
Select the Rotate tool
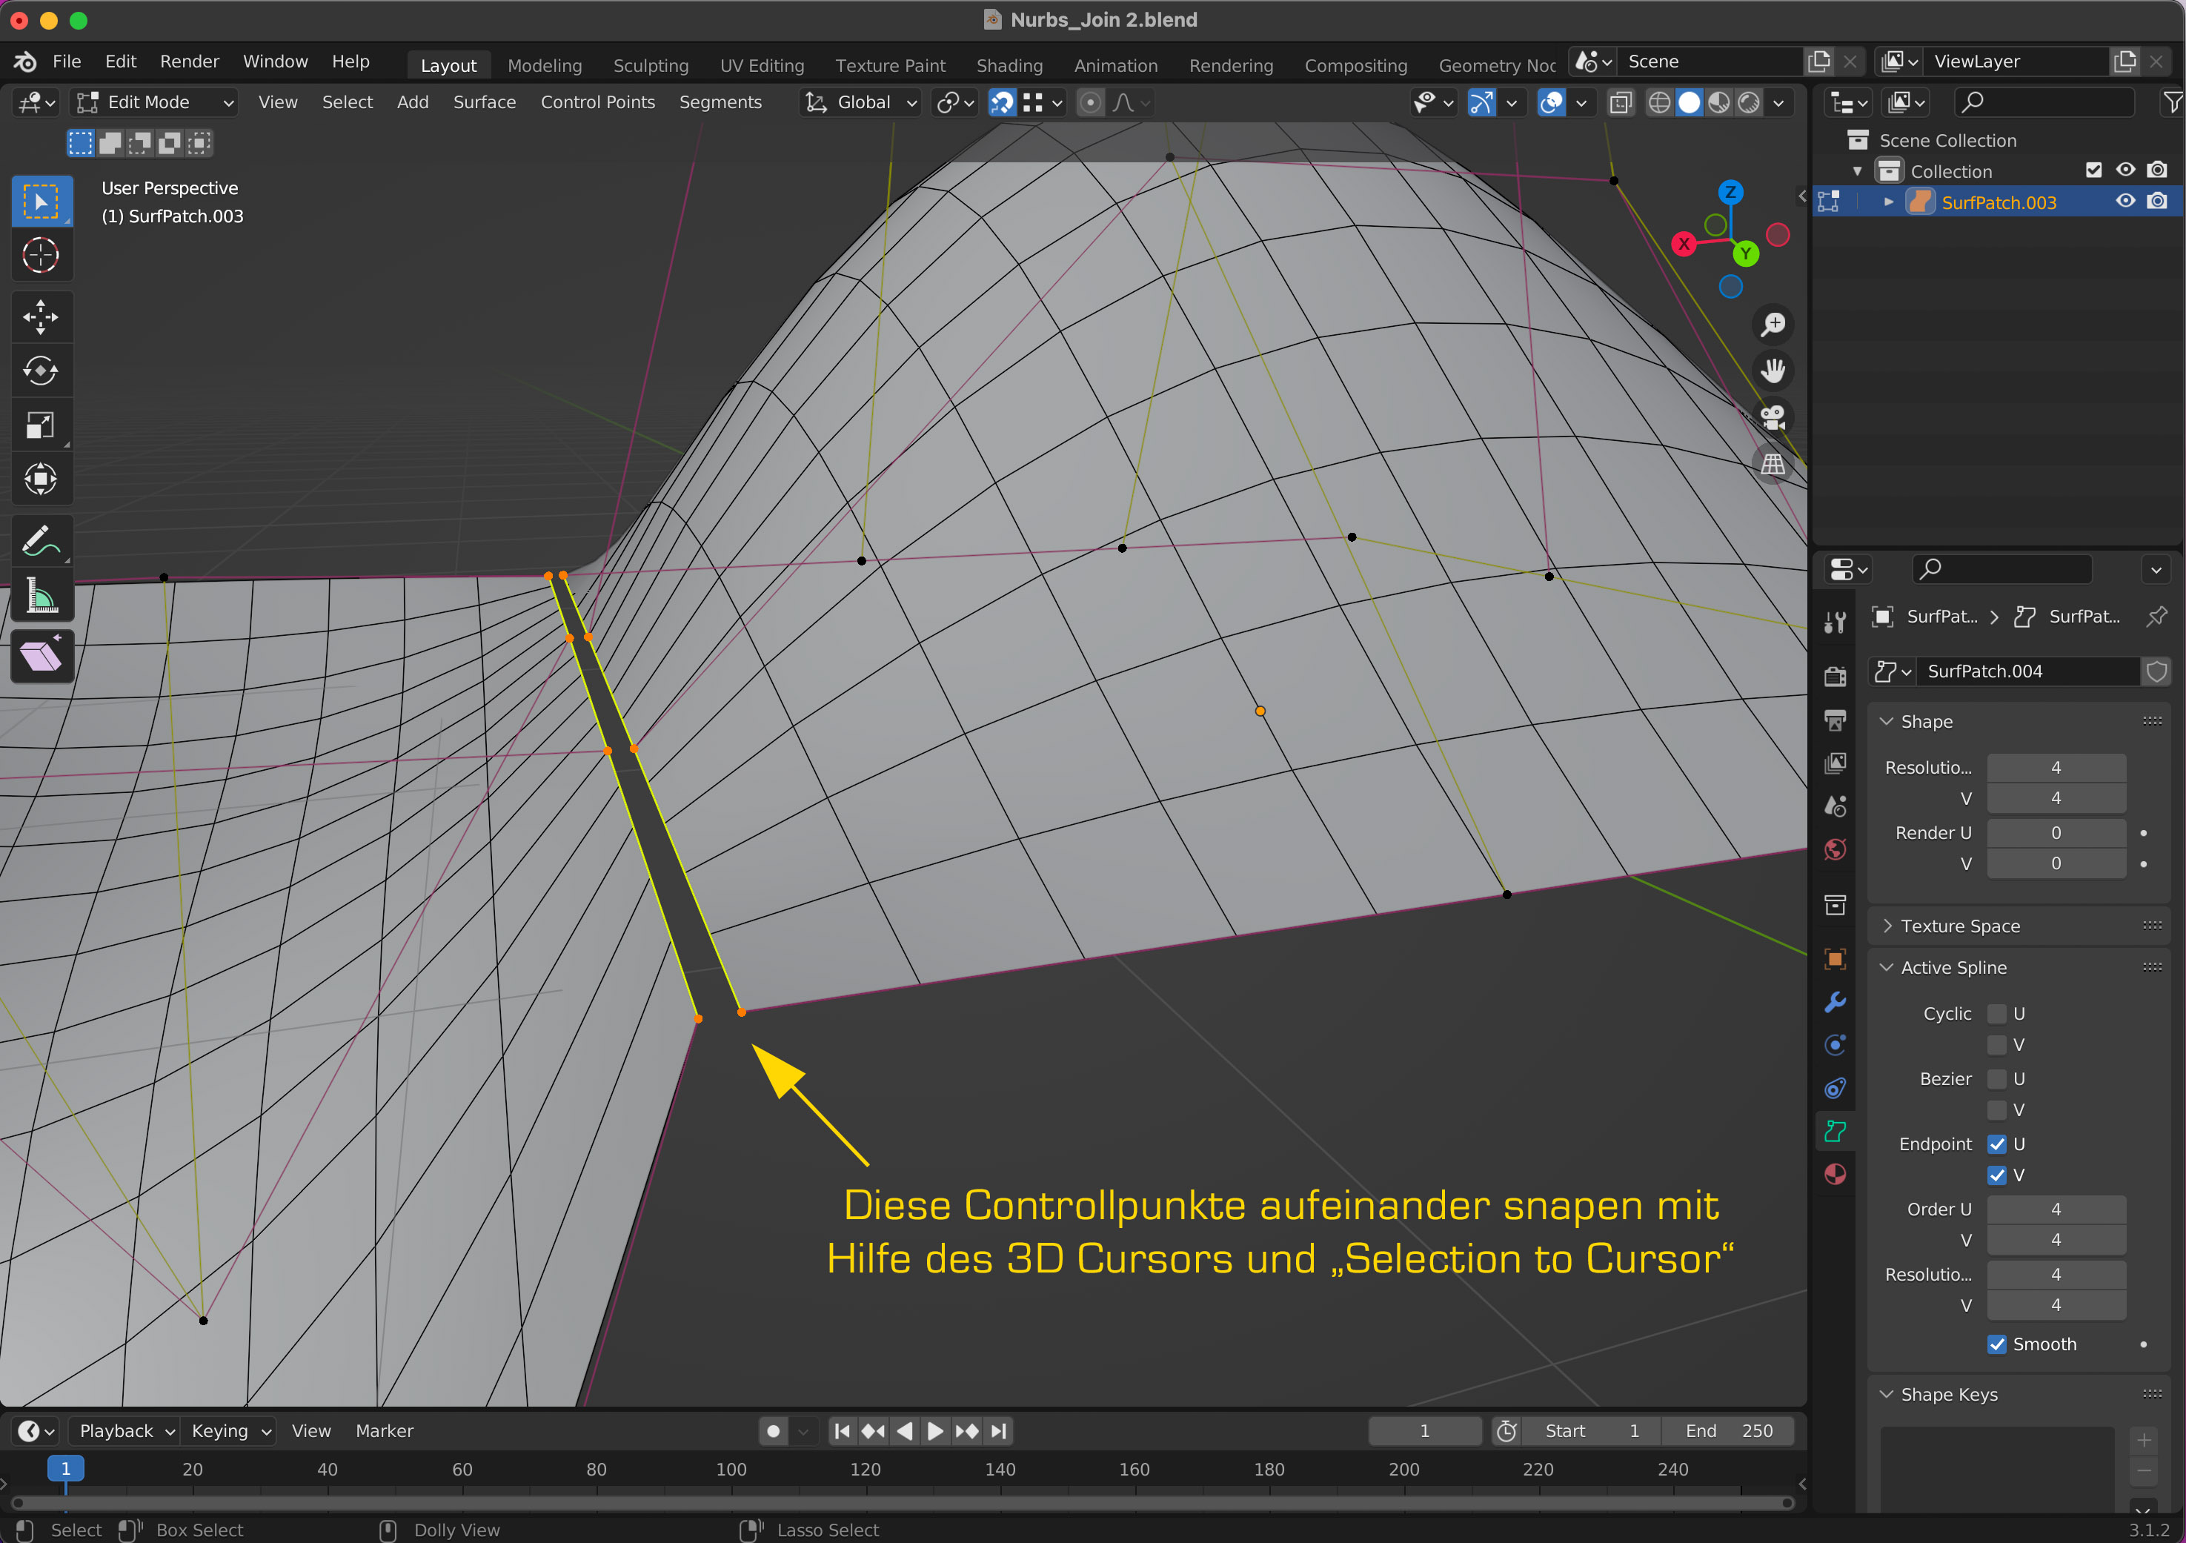(x=40, y=371)
